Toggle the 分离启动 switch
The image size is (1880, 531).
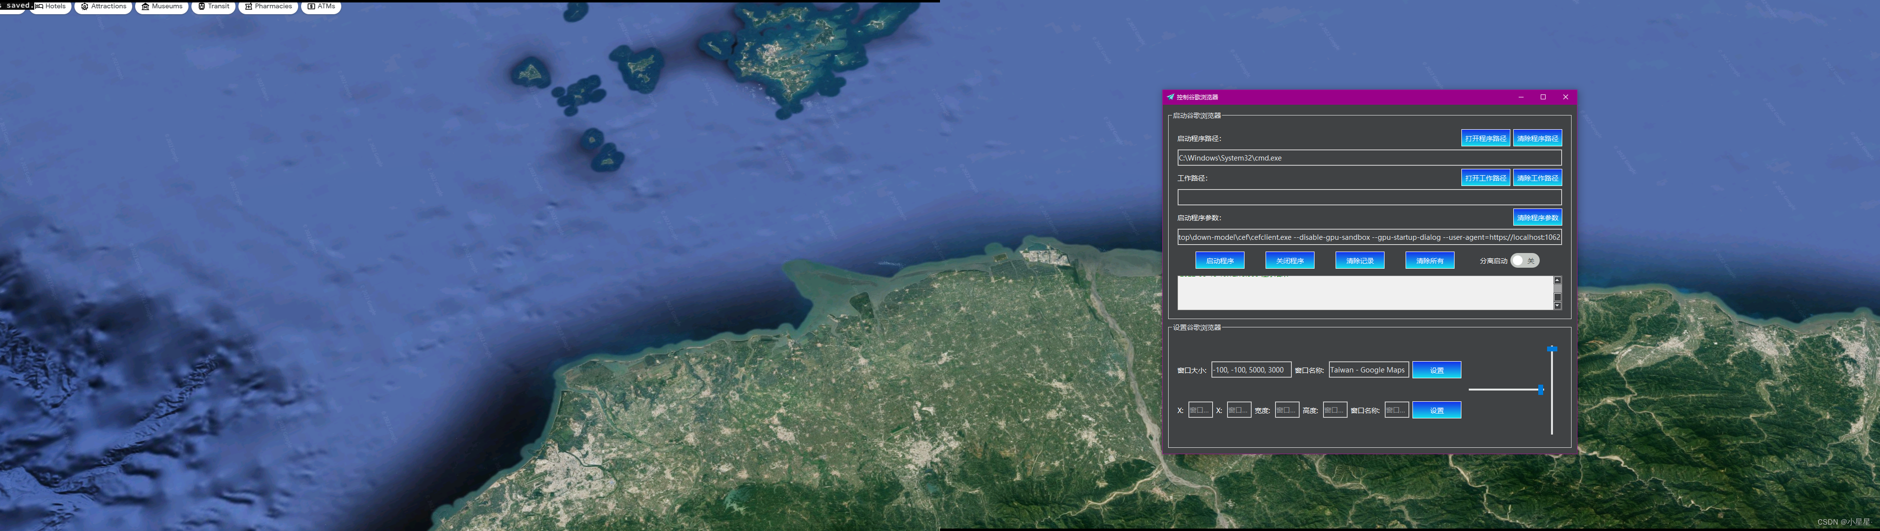click(1525, 260)
